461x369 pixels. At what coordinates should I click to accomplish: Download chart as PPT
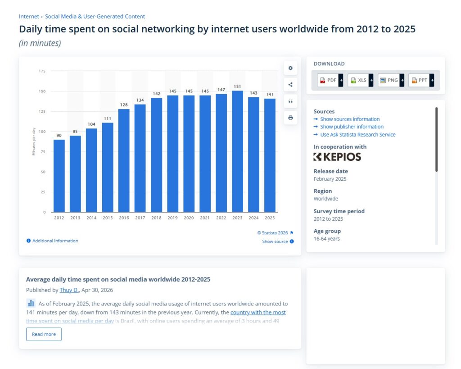(x=421, y=80)
